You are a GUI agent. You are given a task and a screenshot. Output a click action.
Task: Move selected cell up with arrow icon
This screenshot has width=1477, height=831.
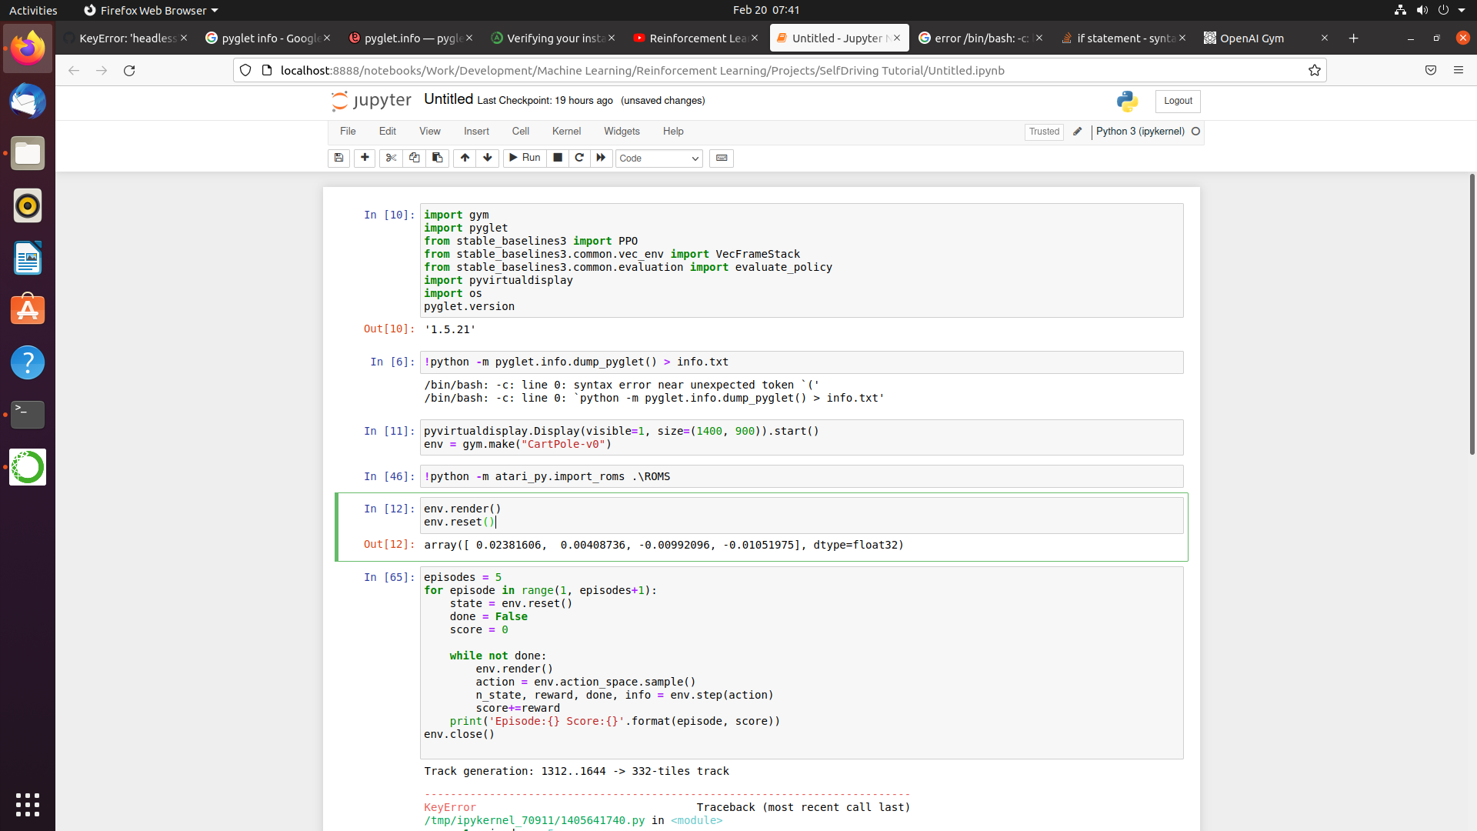pos(465,158)
